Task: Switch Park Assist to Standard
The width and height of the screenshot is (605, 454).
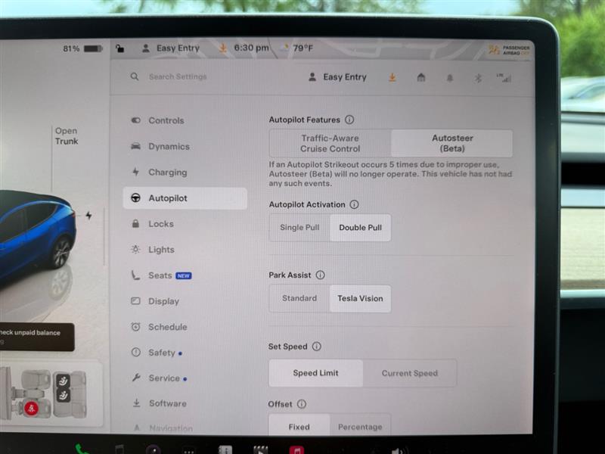Action: 299,298
